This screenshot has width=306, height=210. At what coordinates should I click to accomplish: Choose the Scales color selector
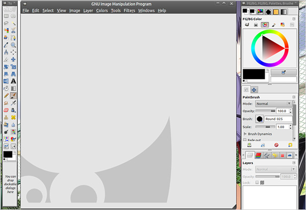292,25
